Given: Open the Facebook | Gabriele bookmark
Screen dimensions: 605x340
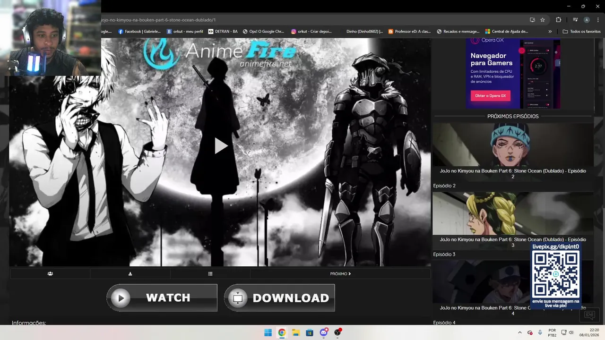Looking at the screenshot, I should [x=139, y=32].
